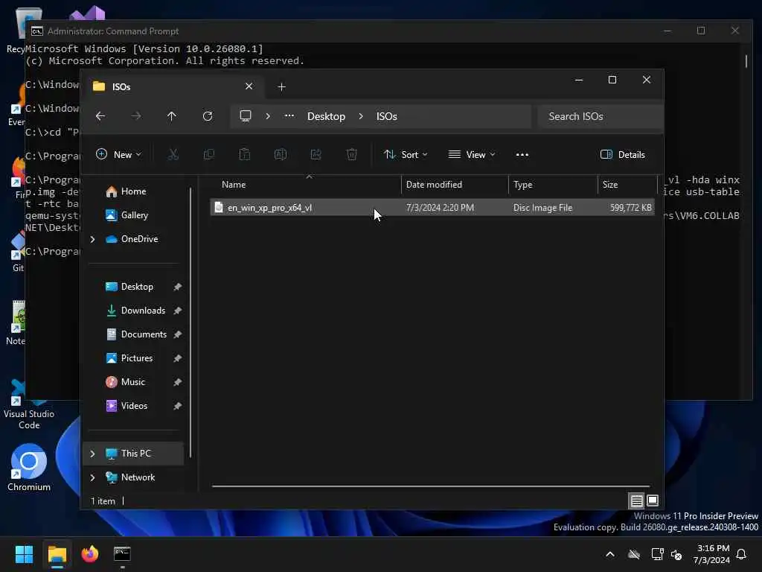Image resolution: width=762 pixels, height=572 pixels.
Task: Add a new Explorer tab
Action: (x=281, y=86)
